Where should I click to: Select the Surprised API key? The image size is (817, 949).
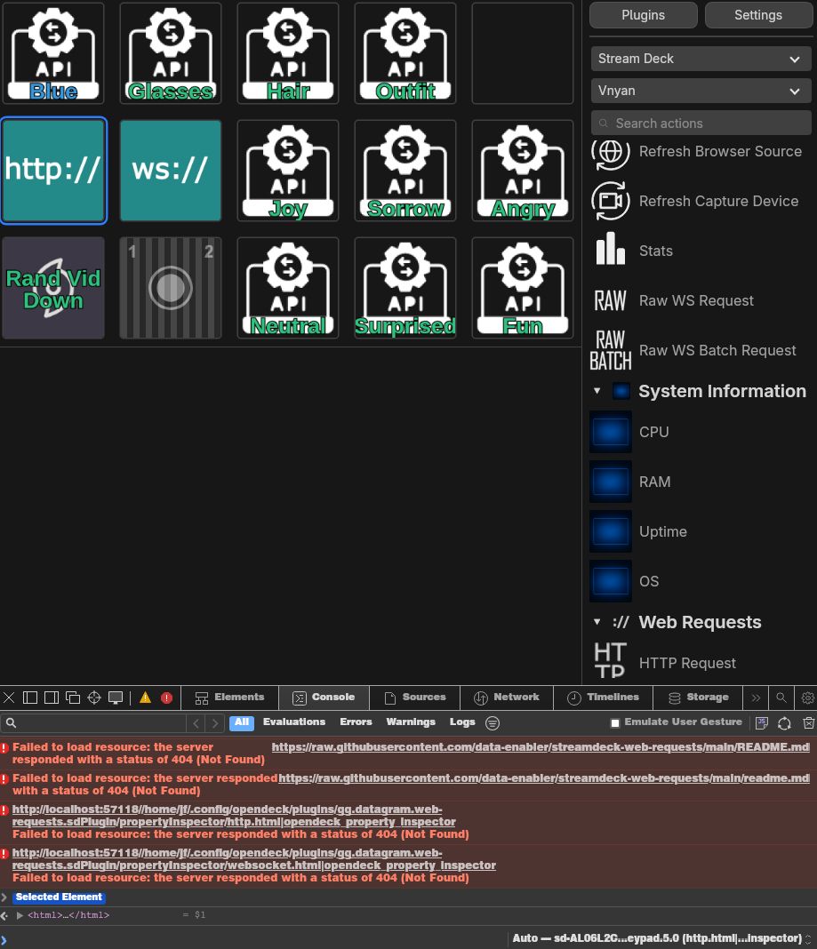click(405, 288)
